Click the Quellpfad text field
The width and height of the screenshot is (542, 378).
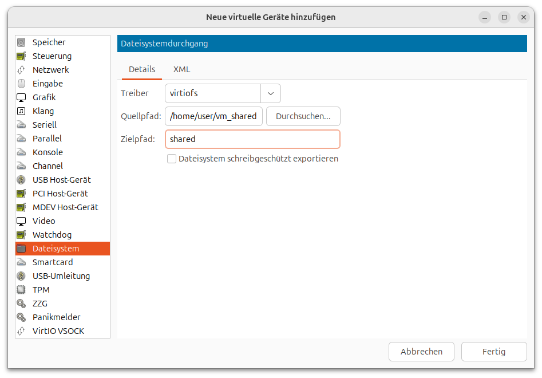[213, 116]
